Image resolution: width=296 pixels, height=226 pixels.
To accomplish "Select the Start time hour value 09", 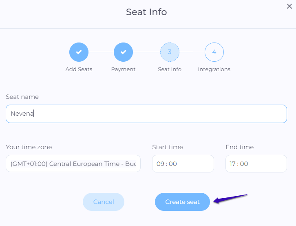I will tap(160, 164).
